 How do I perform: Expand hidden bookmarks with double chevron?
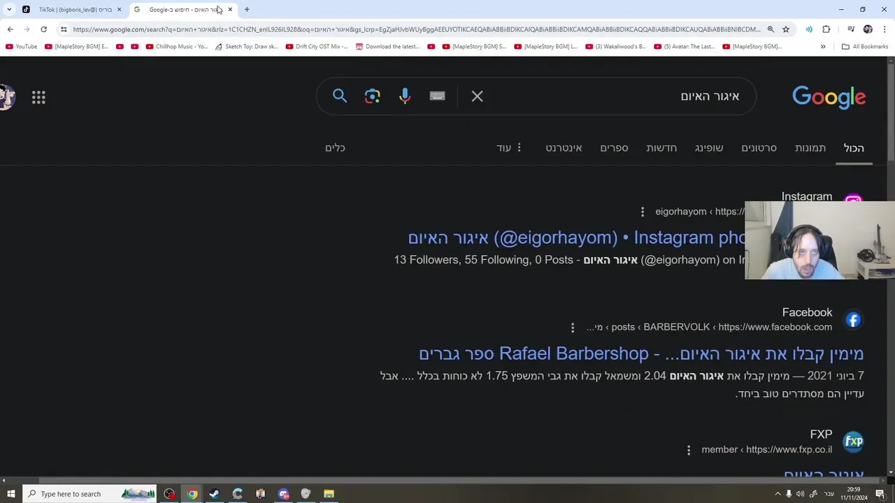pyautogui.click(x=823, y=47)
